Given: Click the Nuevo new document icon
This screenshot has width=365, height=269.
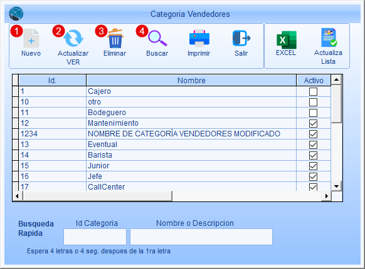Looking at the screenshot, I should 31,38.
